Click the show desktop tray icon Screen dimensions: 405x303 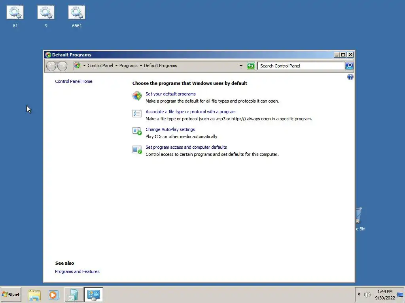tap(400, 294)
